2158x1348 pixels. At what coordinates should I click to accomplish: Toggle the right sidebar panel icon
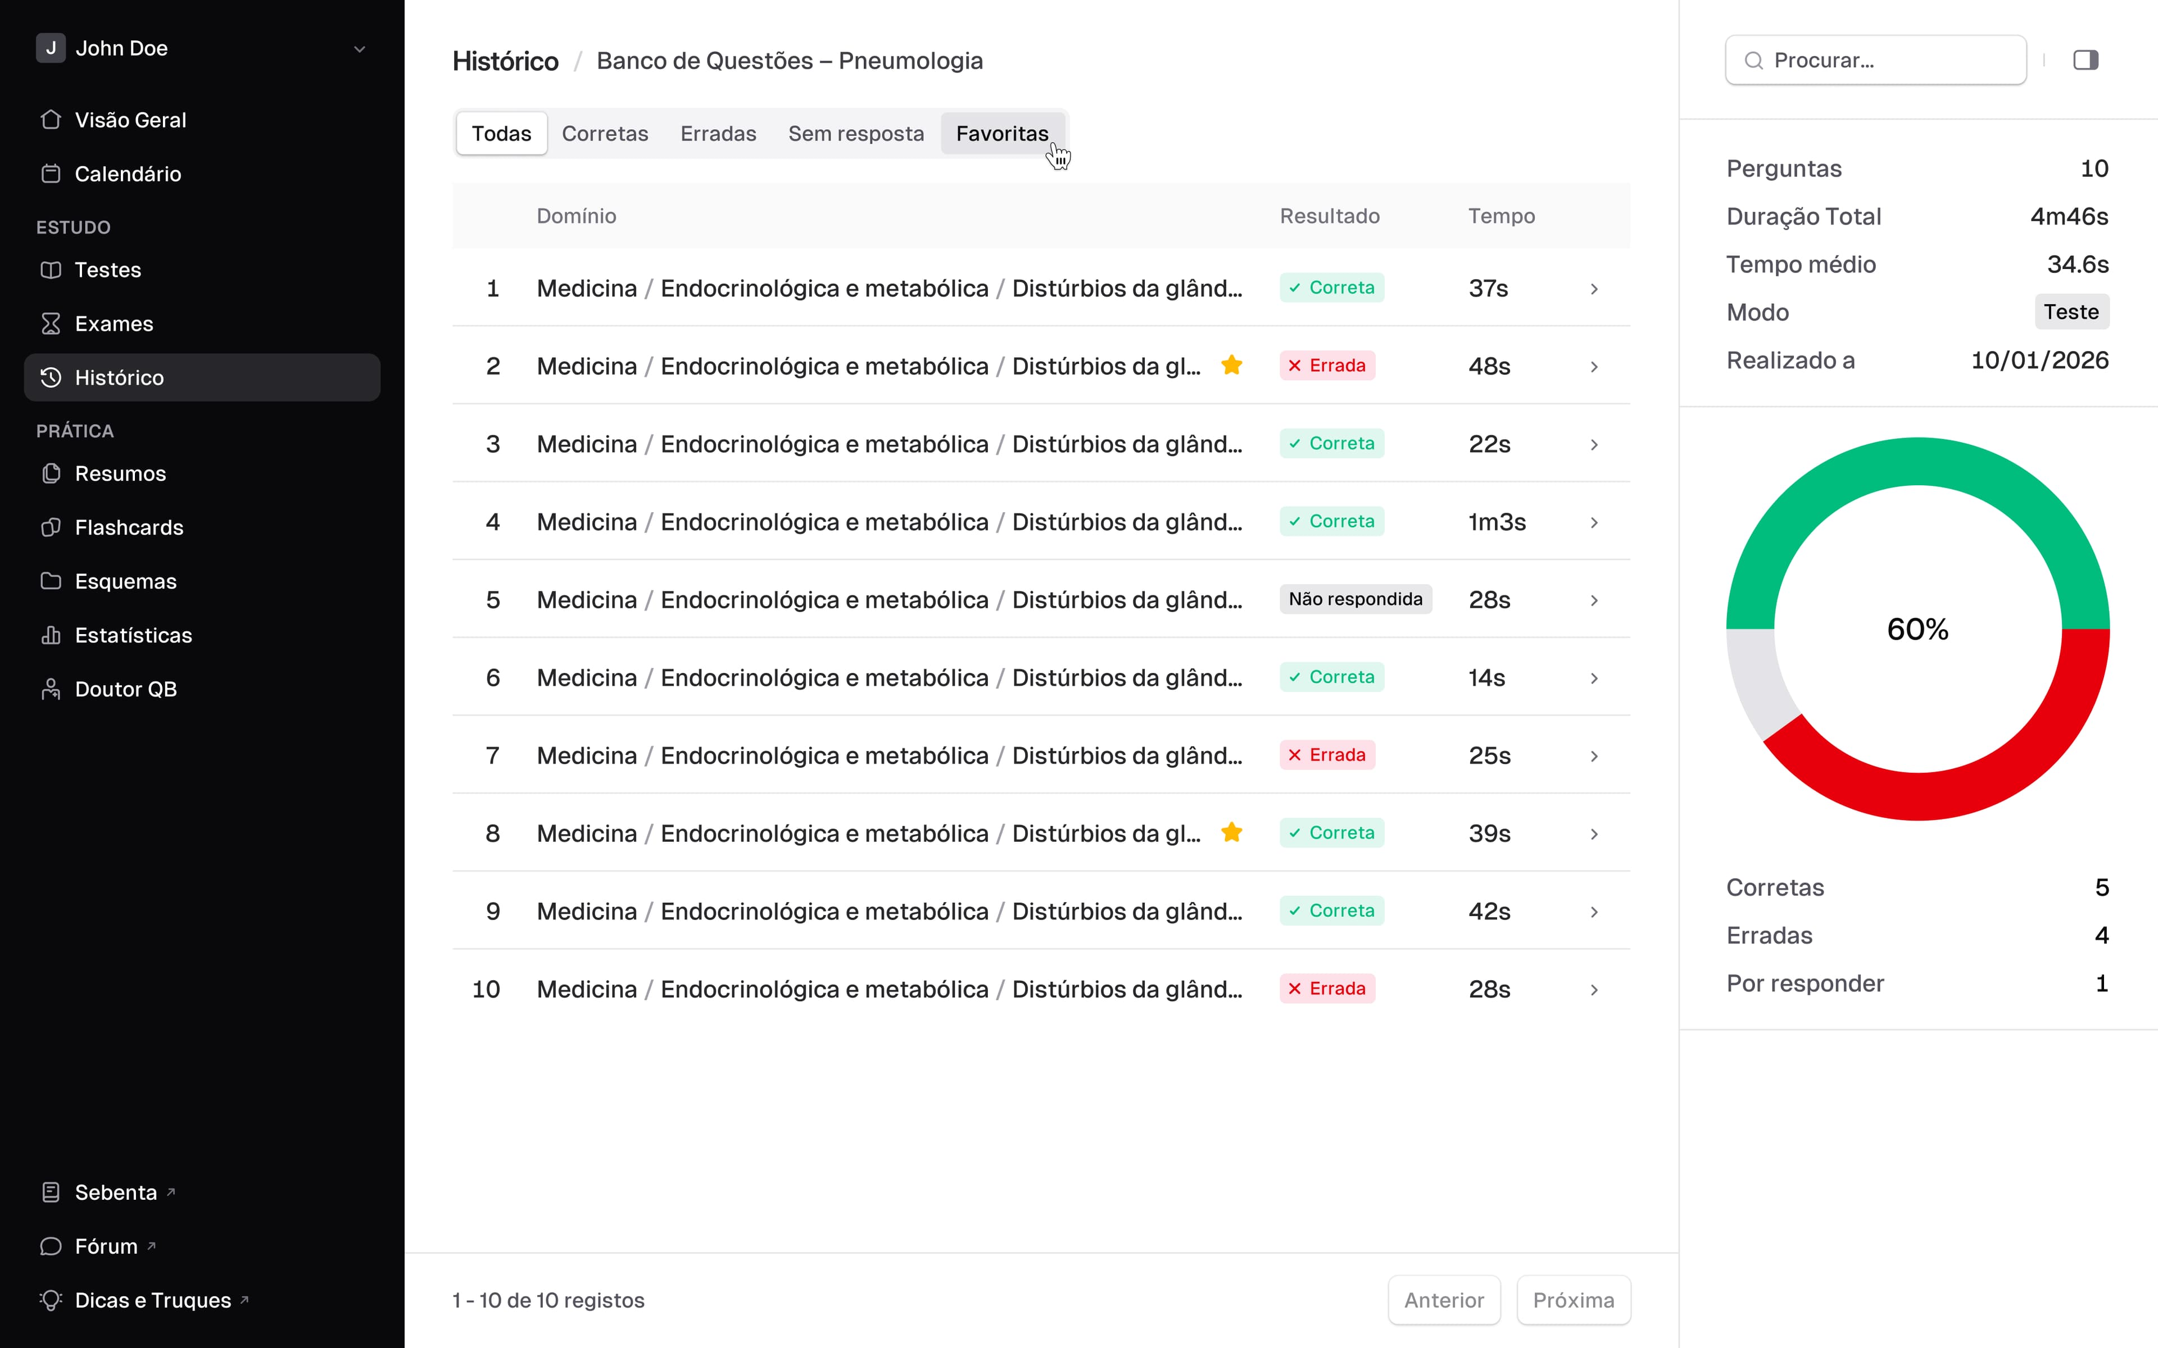click(2085, 60)
